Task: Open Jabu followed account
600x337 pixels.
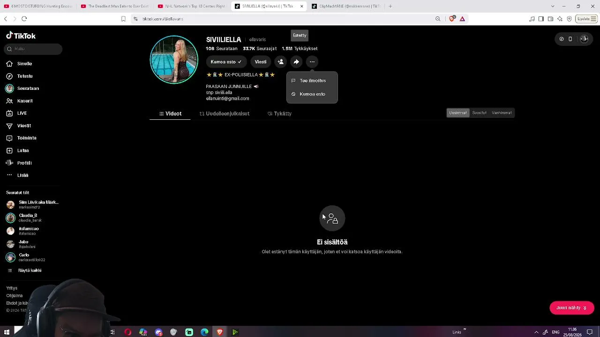Action: point(21,244)
